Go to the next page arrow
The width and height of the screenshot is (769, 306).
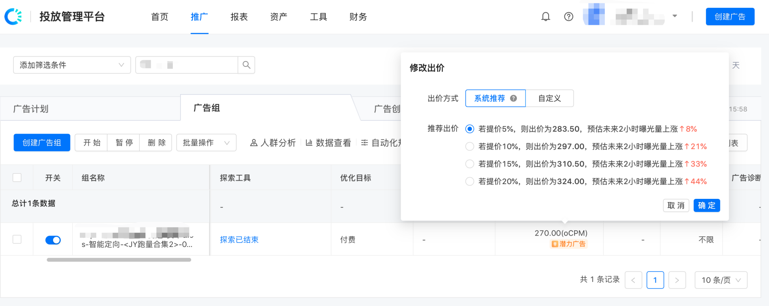click(x=677, y=280)
